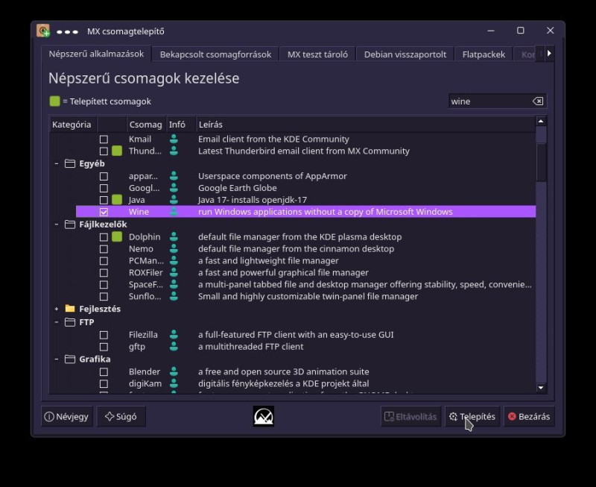596x487 pixels.
Task: Clear the search field with backspace icon
Action: click(538, 101)
